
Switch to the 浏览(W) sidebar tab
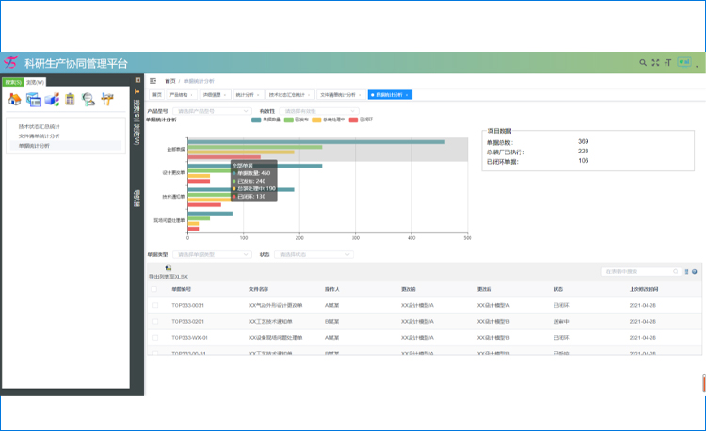[x=35, y=82]
